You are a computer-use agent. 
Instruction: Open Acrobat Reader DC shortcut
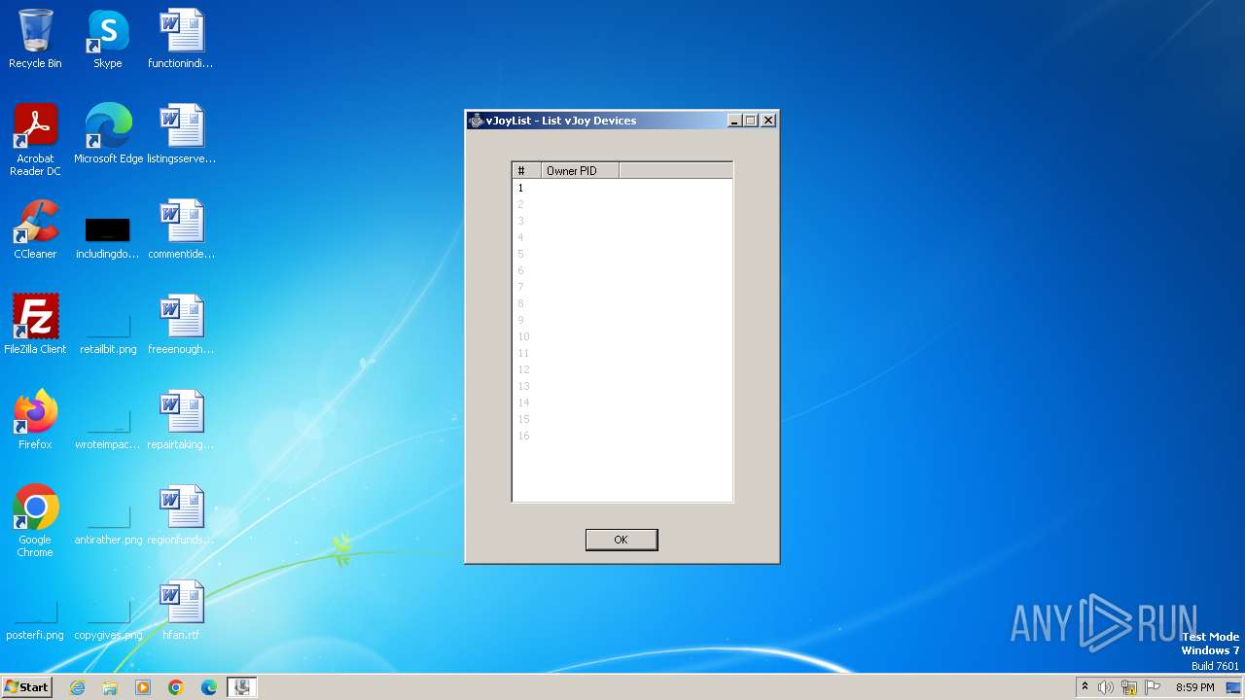[x=35, y=140]
